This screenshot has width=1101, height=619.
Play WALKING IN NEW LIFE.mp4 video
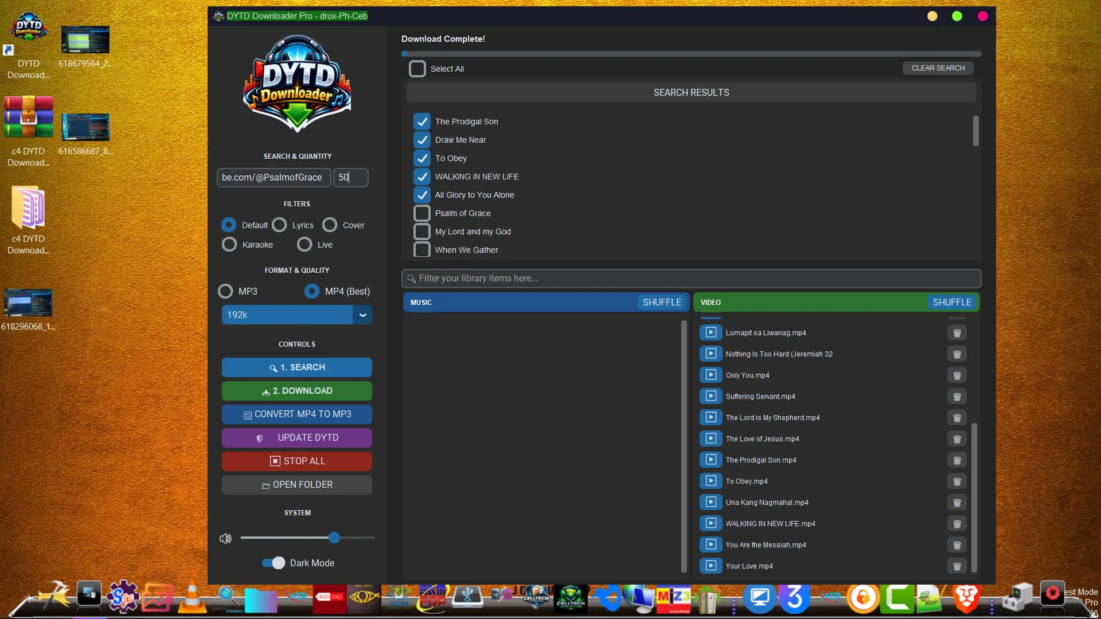710,523
